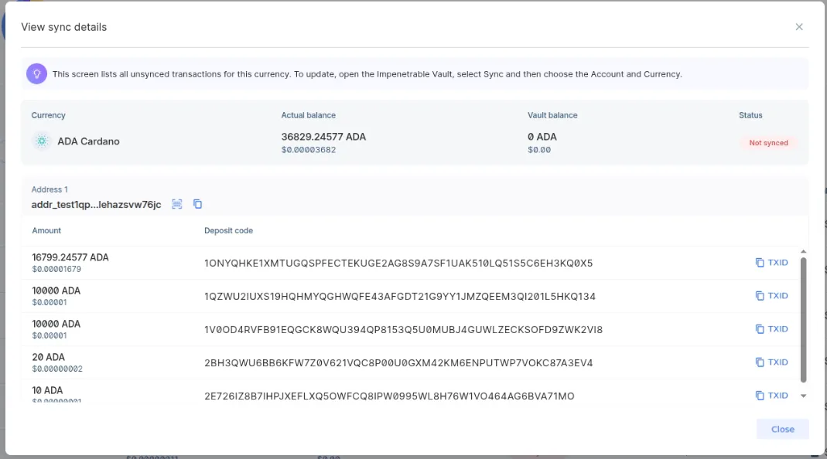This screenshot has width=827, height=459.
Task: Click the transactions list scrollbar thumb
Action: tap(803, 319)
